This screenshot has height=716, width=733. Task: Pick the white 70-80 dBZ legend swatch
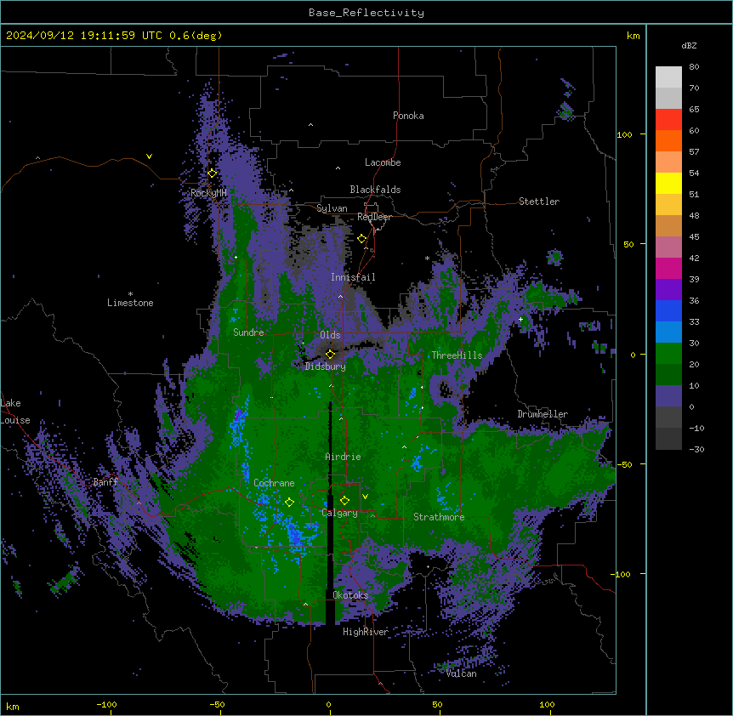point(668,77)
